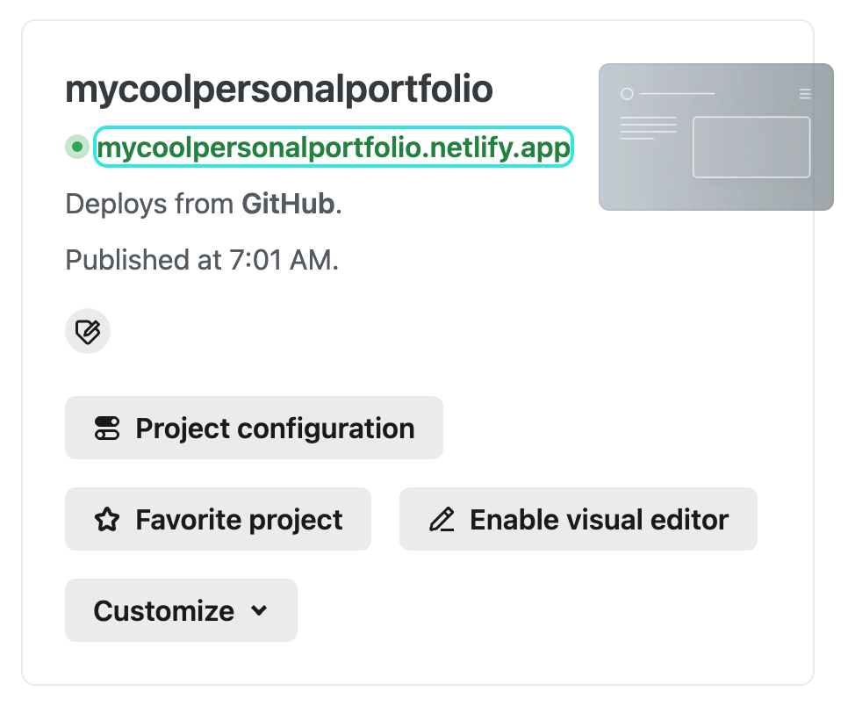Click the hamburger icon in the site preview

point(805,94)
